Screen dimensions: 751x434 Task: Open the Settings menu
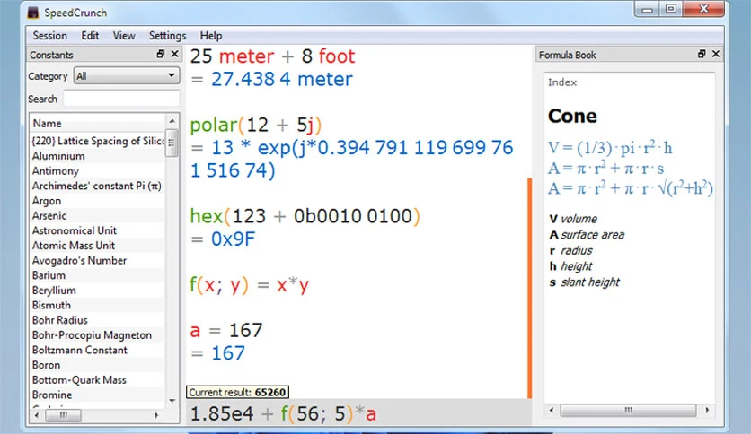(x=167, y=36)
